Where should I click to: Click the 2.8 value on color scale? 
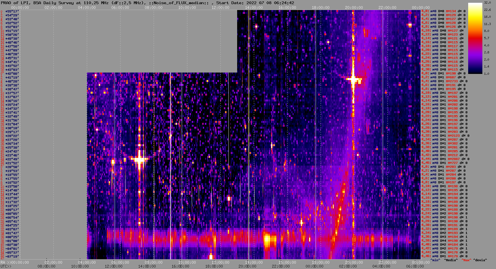tap(487, 52)
